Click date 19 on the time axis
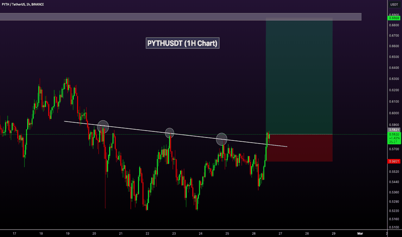Image resolution: width=402 pixels, height=237 pixels. pyautogui.click(x=68, y=234)
